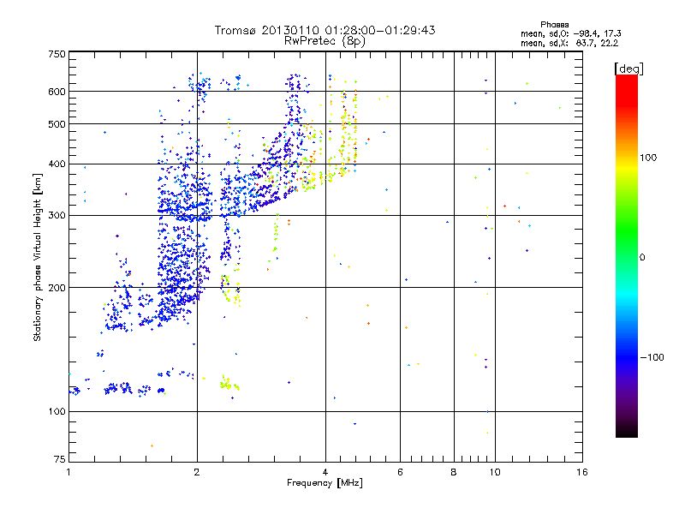
Task: Click the y-axis tick label '300'
Action: click(57, 216)
